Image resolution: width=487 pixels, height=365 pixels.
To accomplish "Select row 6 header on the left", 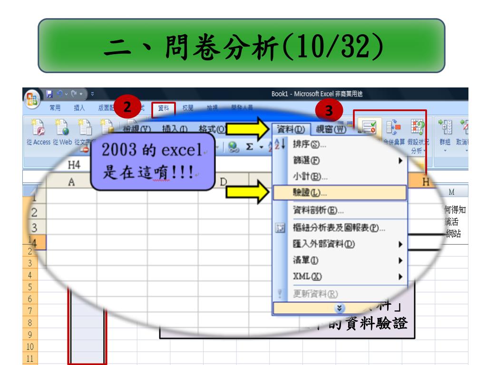I will [x=30, y=299].
